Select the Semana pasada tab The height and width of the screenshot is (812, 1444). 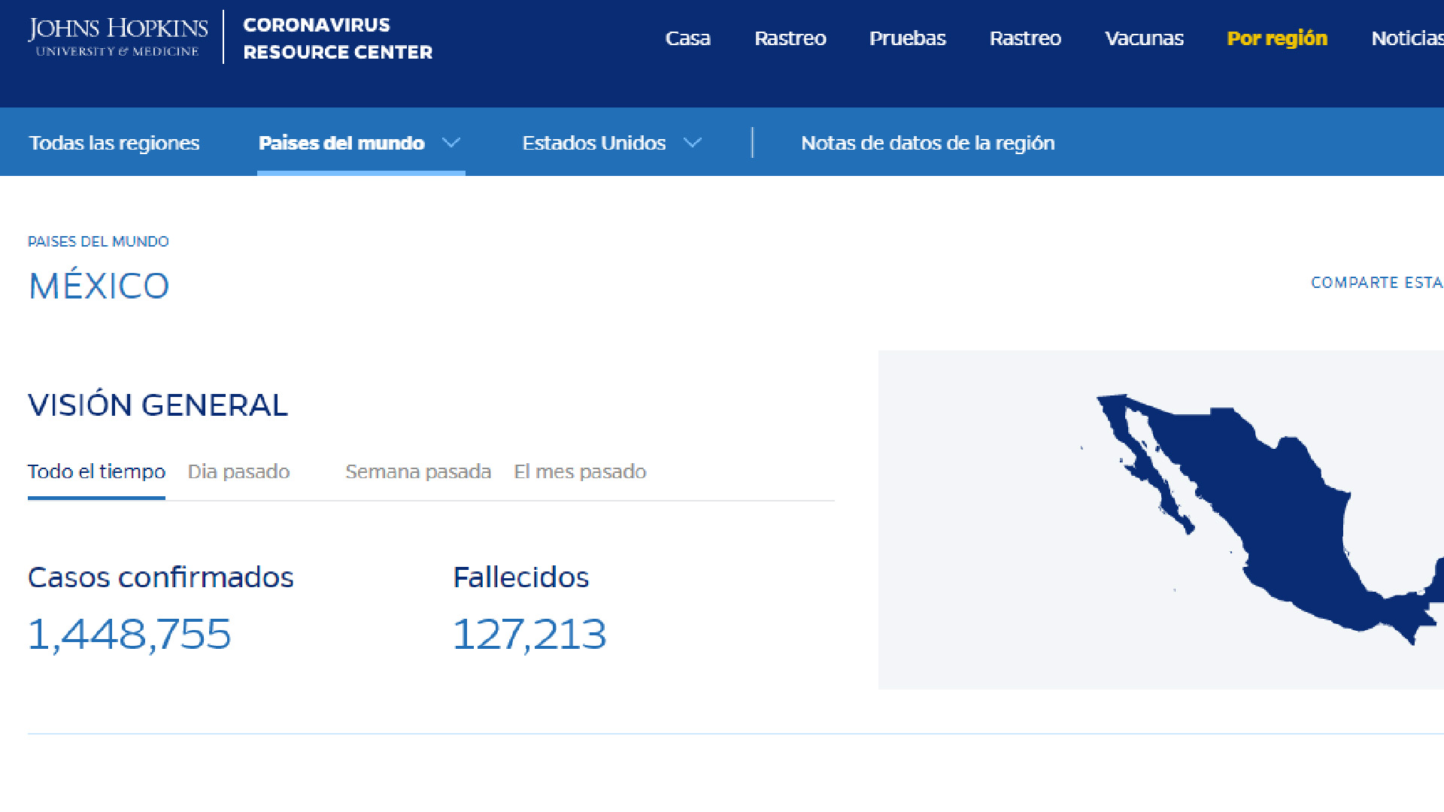pyautogui.click(x=418, y=471)
